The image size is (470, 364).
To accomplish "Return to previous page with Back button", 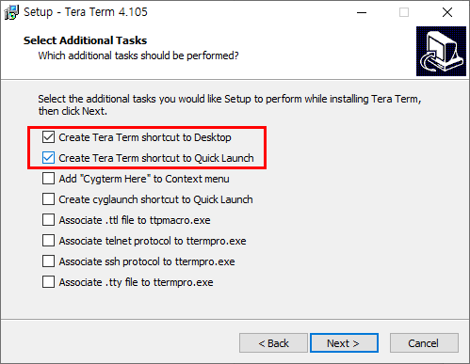I will click(x=273, y=343).
